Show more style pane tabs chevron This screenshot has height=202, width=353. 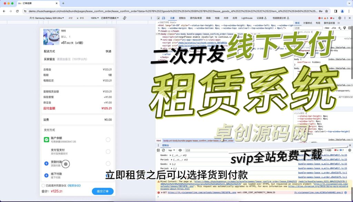coord(339,23)
